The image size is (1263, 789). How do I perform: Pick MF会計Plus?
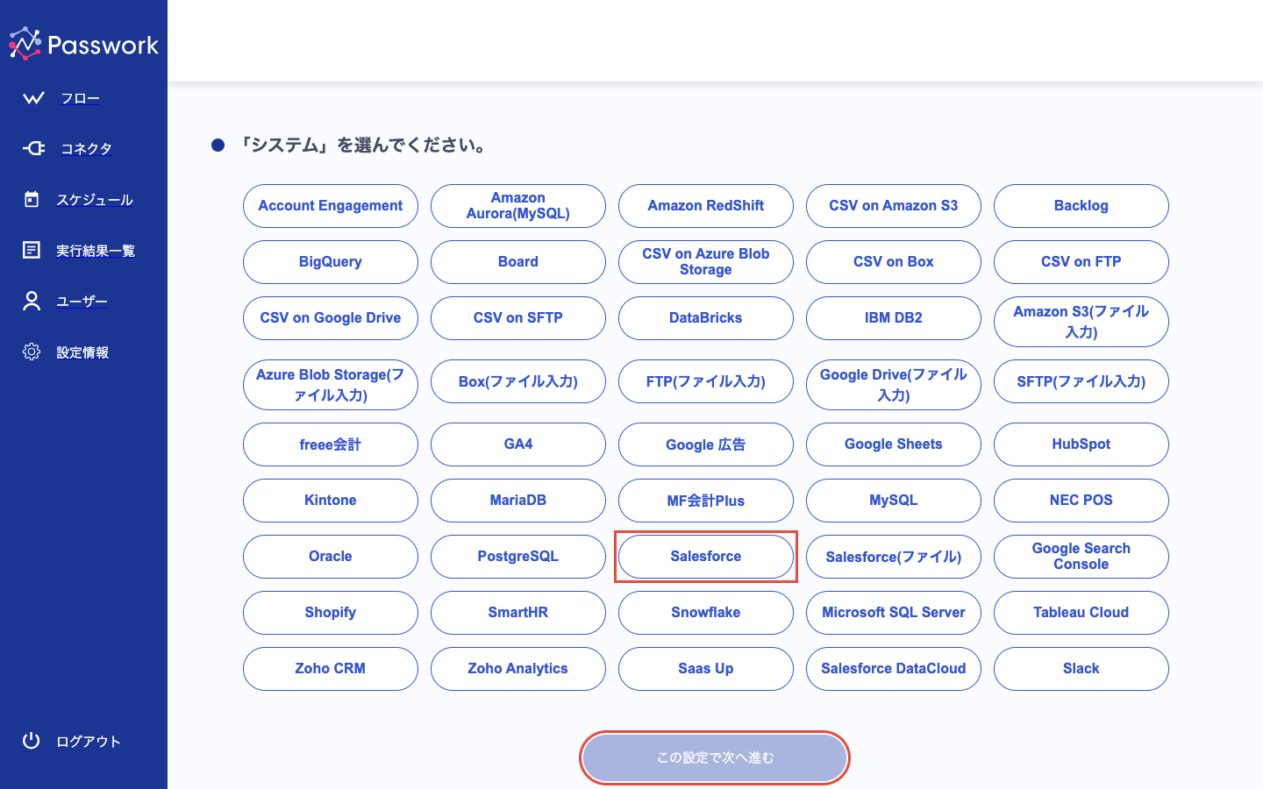click(x=706, y=501)
